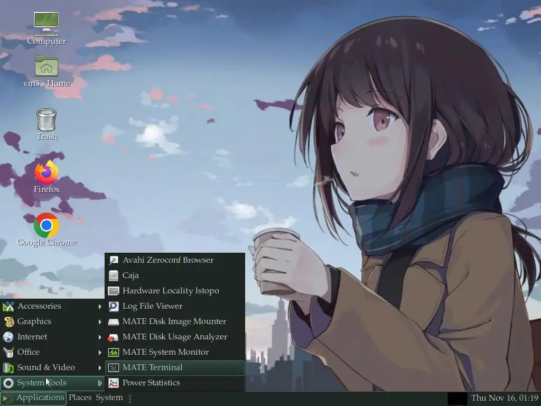Expand the System Tools submenu arrow

[x=100, y=383]
